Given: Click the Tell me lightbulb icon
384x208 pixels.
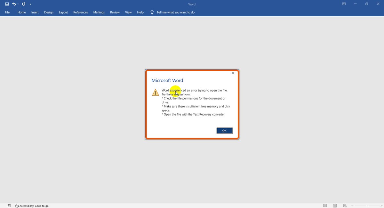Looking at the screenshot, I should [152, 12].
